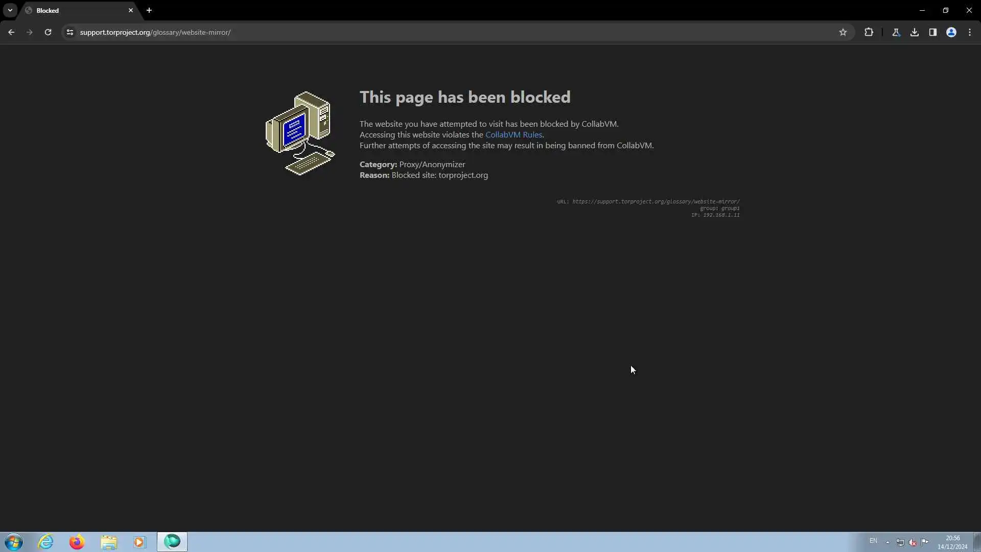Click the Chrome Labs flask icon
This screenshot has height=552, width=981.
click(x=896, y=32)
